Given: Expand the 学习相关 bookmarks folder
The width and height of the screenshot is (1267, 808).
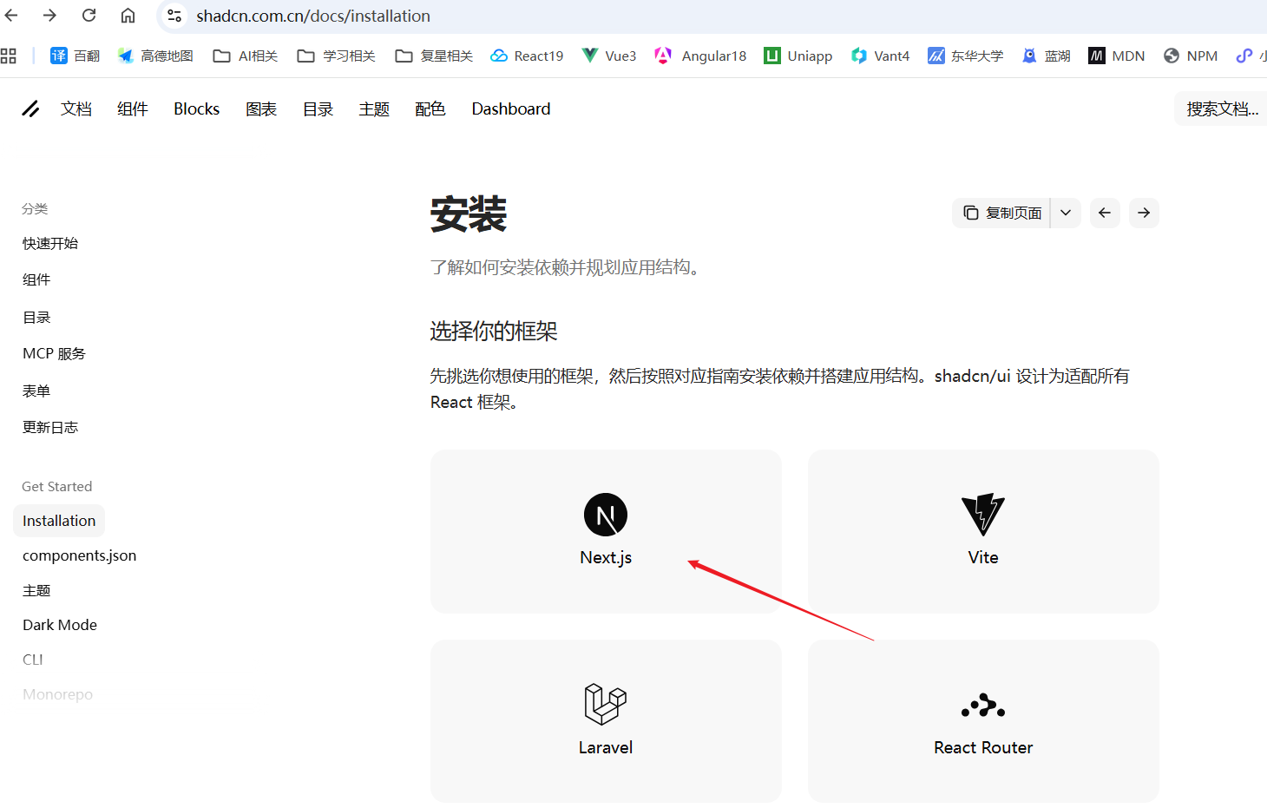Looking at the screenshot, I should (336, 55).
